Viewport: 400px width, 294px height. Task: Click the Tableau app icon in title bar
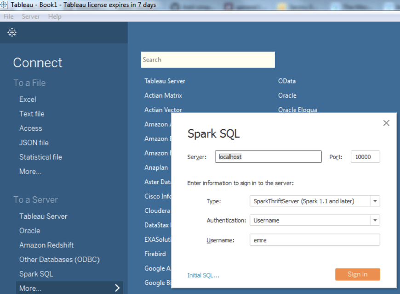pos(4,5)
